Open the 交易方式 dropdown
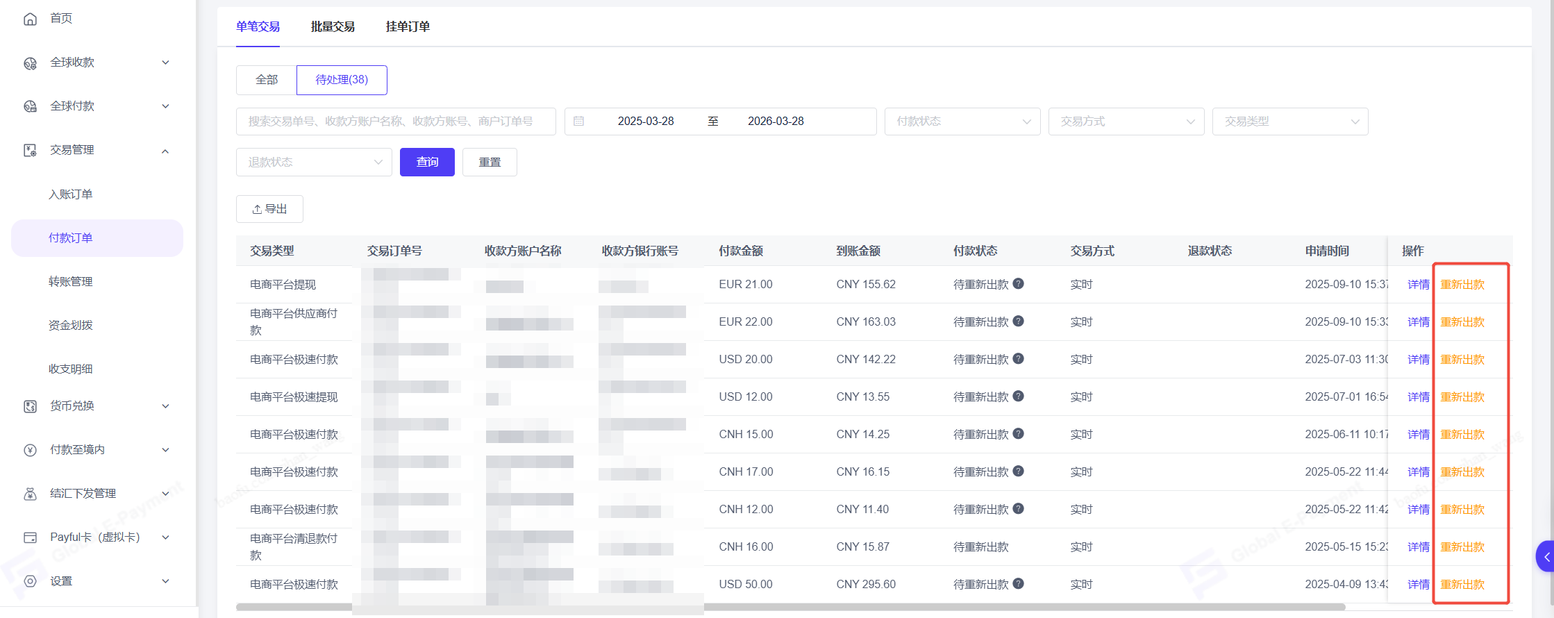The height and width of the screenshot is (618, 1554). (1126, 122)
